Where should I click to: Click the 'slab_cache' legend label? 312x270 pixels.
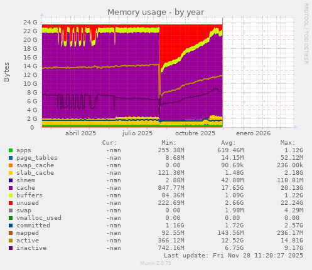coord(35,173)
